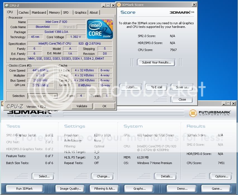Launch the Demo button in 3DMark
This screenshot has height=195, width=238.
182,189
